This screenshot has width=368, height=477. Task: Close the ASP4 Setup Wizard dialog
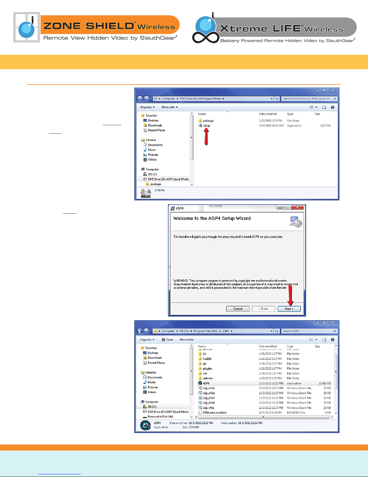[x=297, y=207]
